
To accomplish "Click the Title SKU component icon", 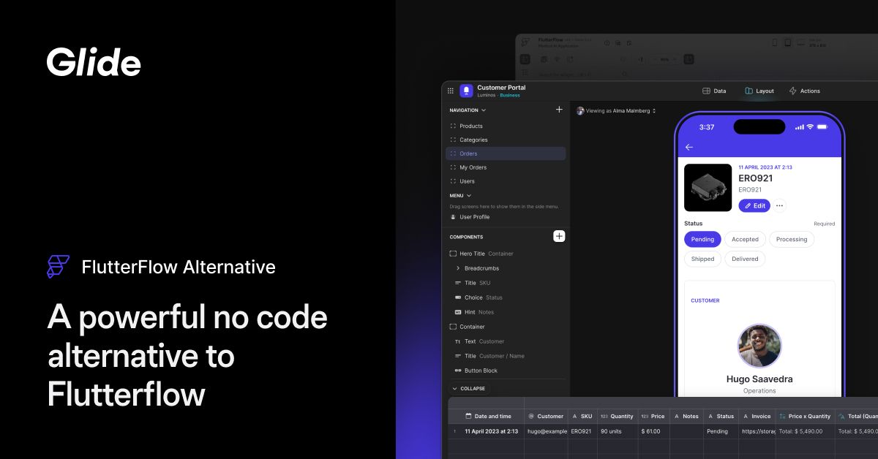I will click(458, 283).
